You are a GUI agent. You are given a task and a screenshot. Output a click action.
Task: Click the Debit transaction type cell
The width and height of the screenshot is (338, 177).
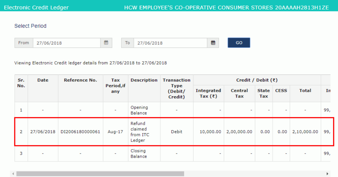pyautogui.click(x=177, y=131)
